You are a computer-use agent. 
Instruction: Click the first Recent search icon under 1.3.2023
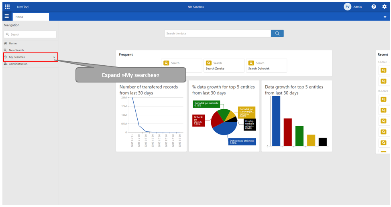[x=383, y=70]
